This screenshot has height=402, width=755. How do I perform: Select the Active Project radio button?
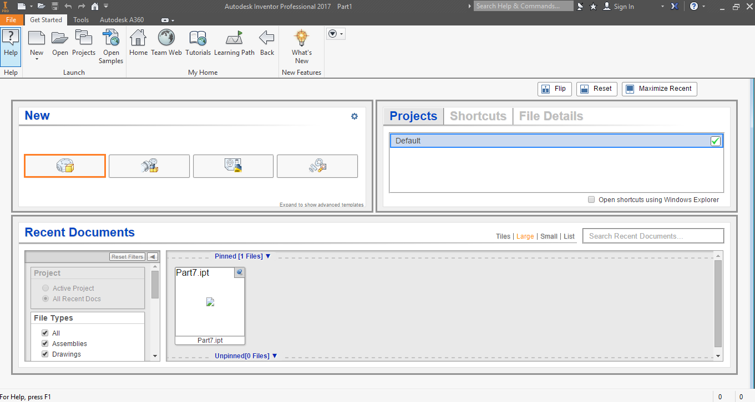[x=45, y=288]
